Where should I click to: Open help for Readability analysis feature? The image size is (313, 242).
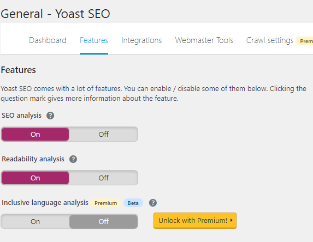73,159
